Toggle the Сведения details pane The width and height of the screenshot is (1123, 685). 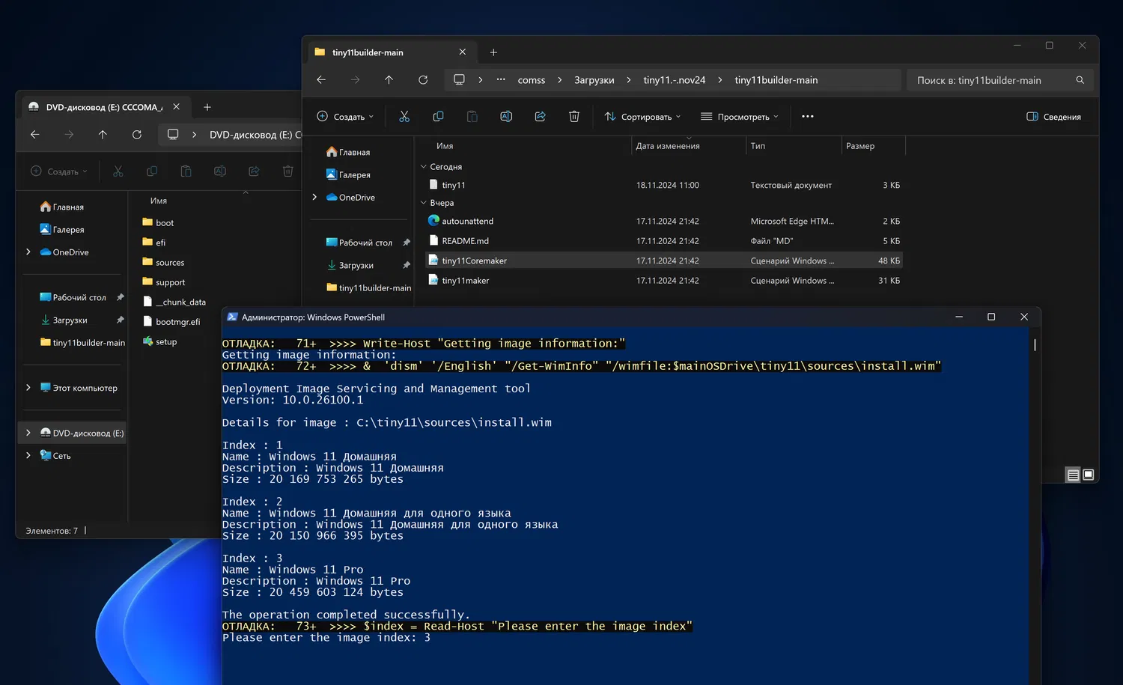1053,117
